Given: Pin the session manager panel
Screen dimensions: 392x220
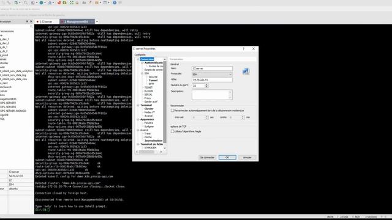Looking at the screenshot, I should point(27,21).
